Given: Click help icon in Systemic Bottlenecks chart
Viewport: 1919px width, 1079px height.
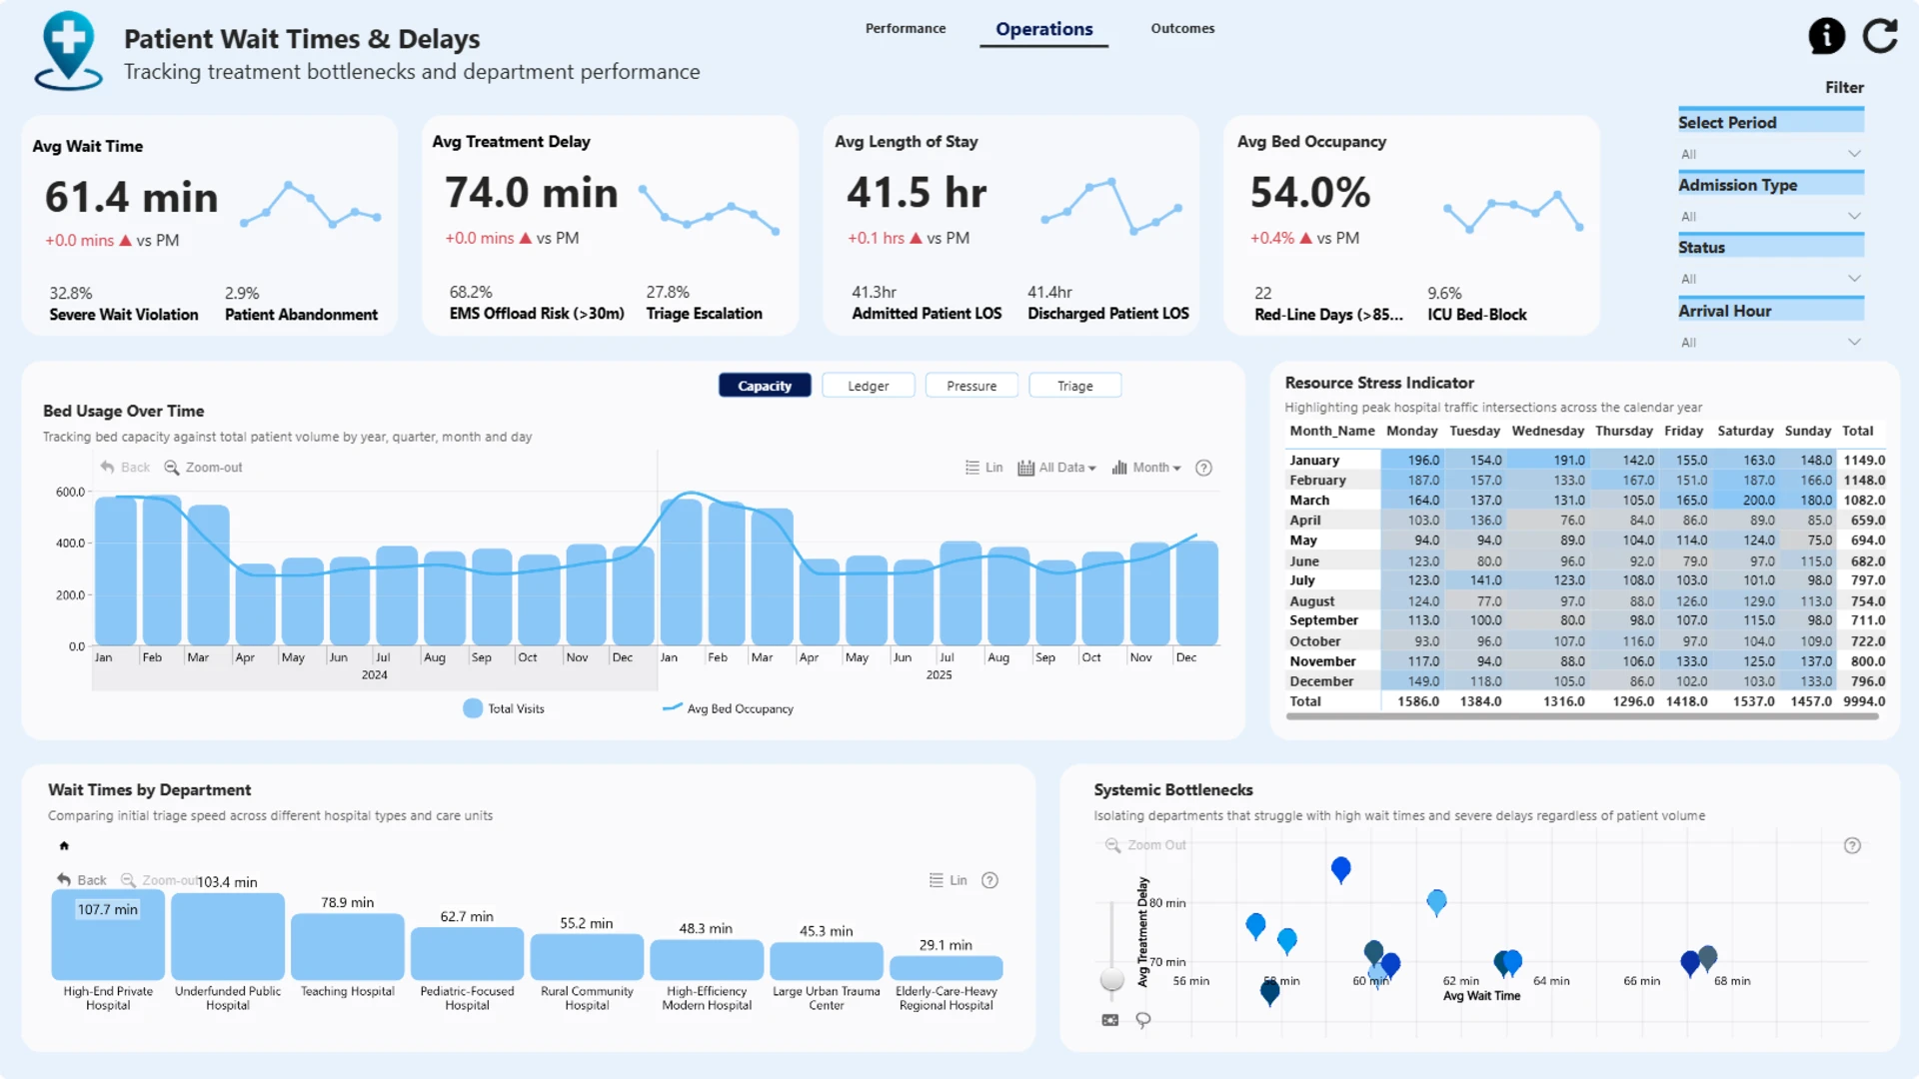Looking at the screenshot, I should (1852, 845).
